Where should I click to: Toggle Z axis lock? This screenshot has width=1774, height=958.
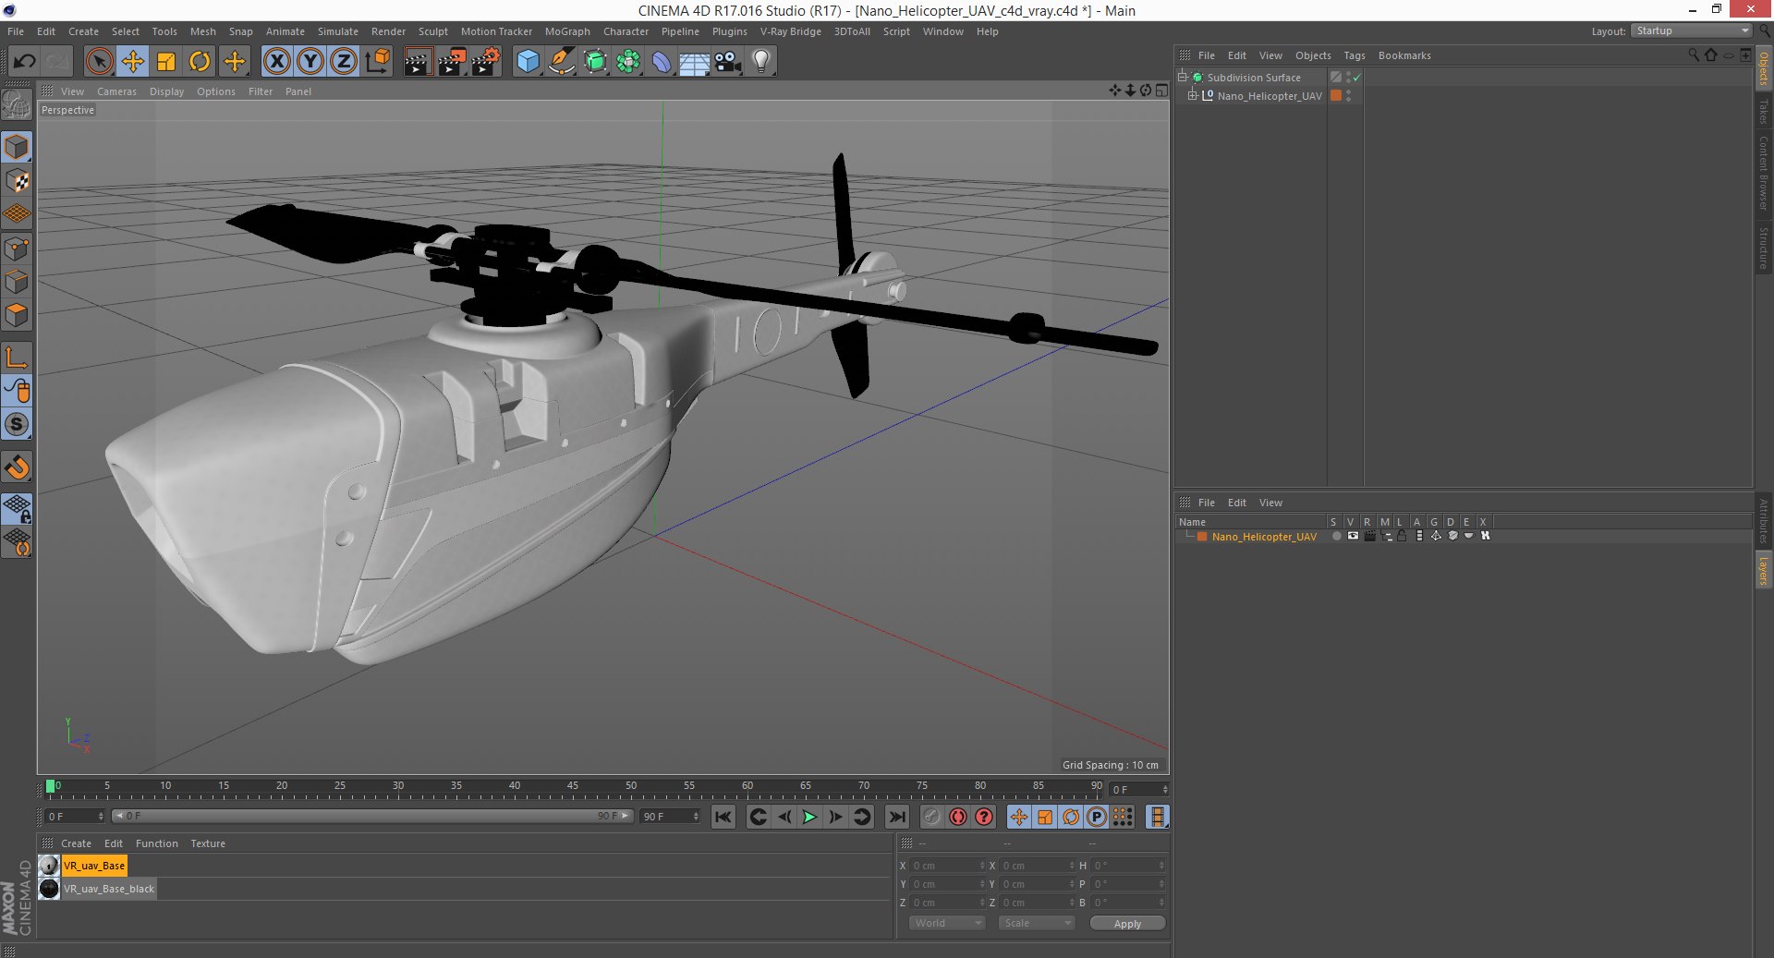tap(344, 62)
